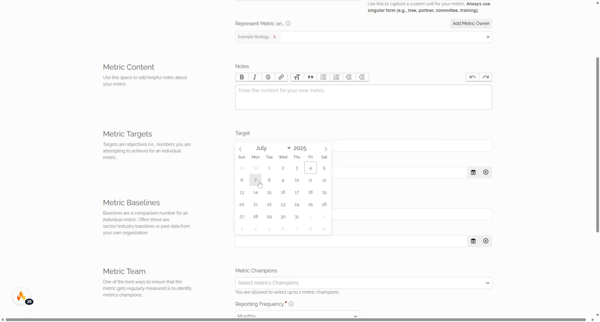
Task: Pick July 12 in the calendar
Action: coord(324,180)
